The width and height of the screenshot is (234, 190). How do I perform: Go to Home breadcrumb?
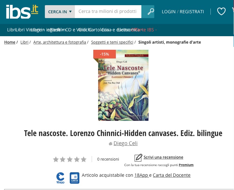coord(10,42)
